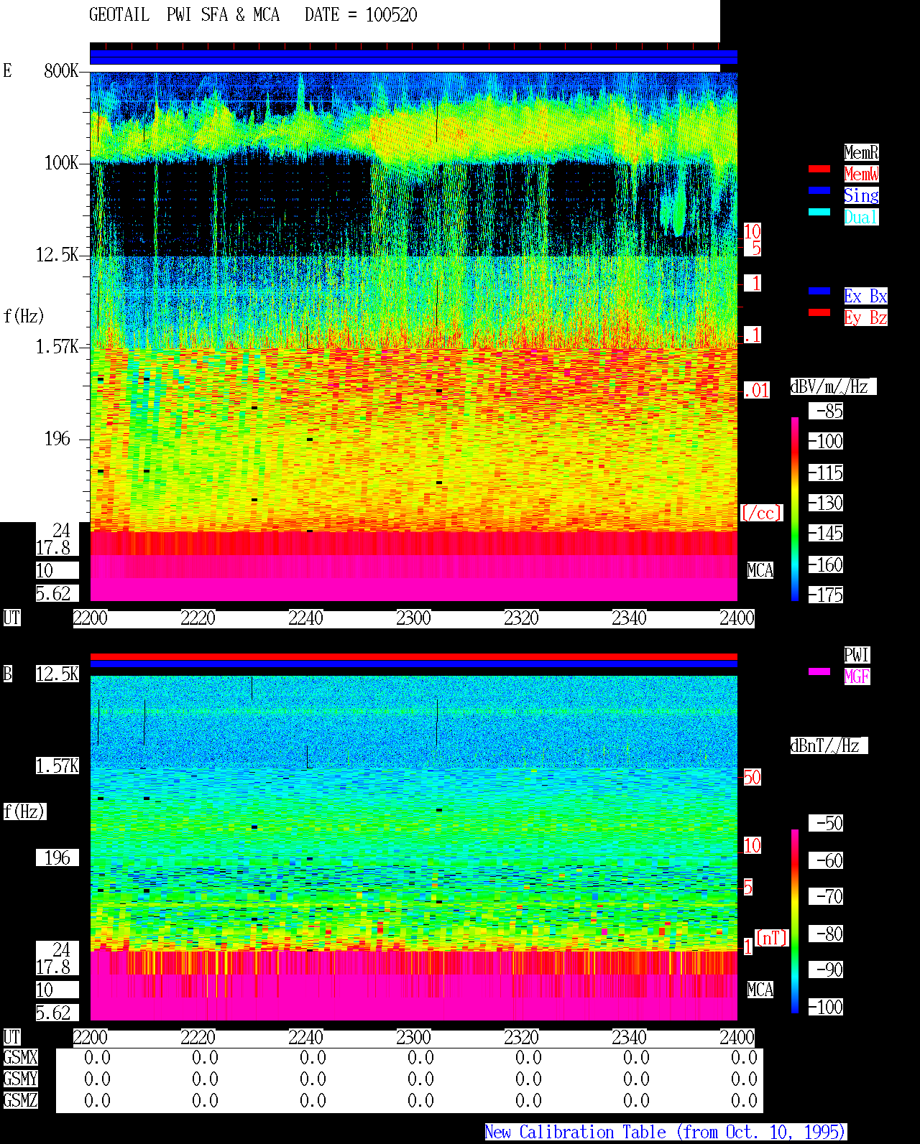
Task: Click the cyan Dual legend swatch
Action: coord(819,212)
